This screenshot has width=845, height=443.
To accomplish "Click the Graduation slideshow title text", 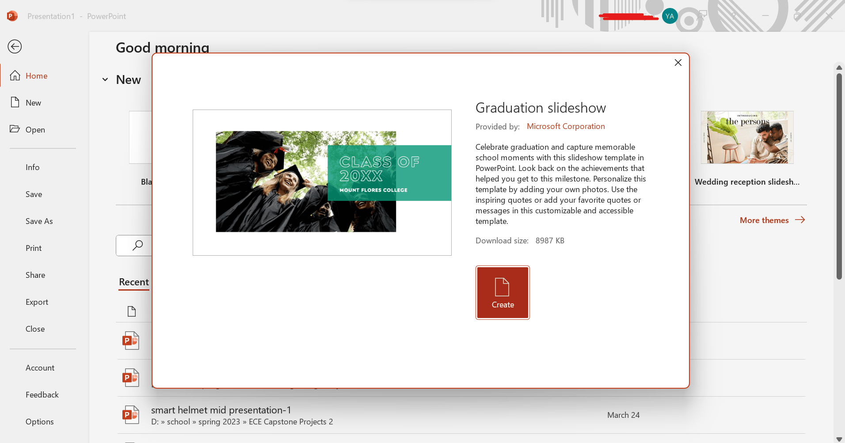I will pos(540,108).
